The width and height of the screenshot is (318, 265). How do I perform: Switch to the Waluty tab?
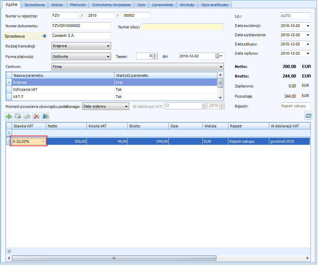(x=57, y=5)
